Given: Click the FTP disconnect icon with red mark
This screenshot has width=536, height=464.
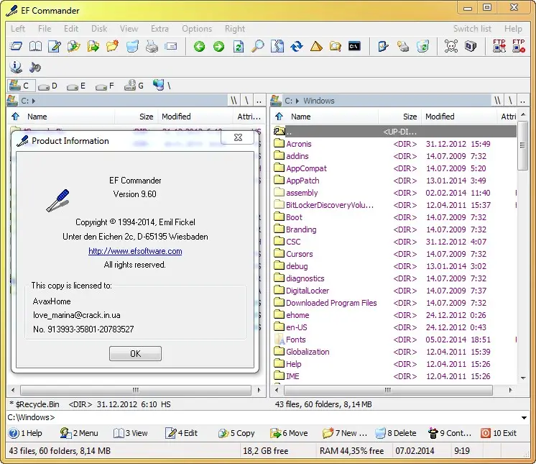Looking at the screenshot, I should click(519, 46).
